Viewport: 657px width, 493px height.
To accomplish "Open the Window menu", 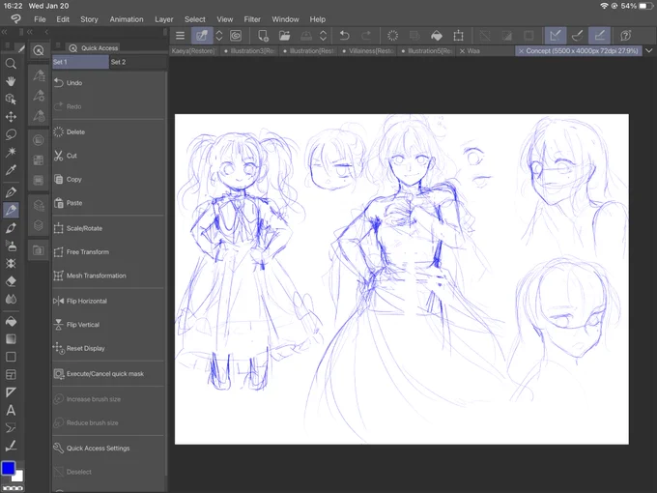I will pos(285,19).
